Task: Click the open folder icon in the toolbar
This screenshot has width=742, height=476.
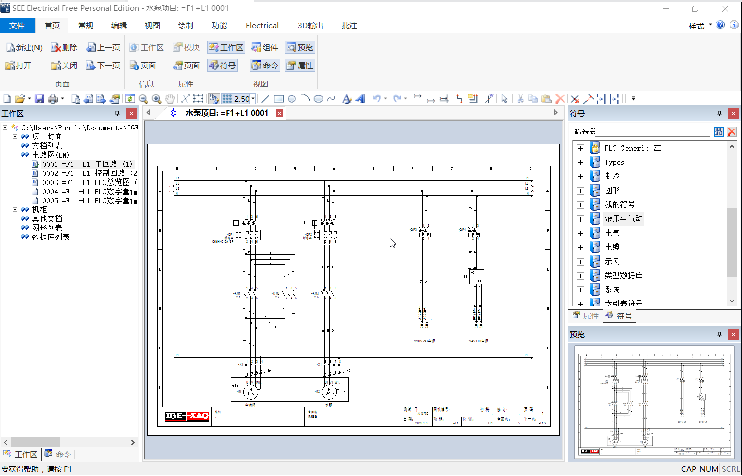Action: 20,99
